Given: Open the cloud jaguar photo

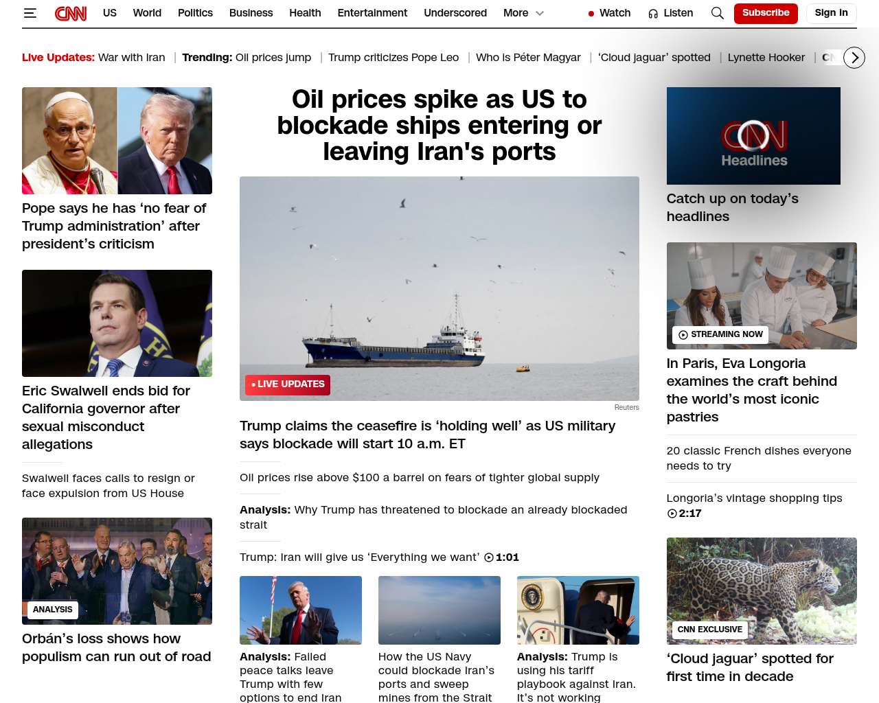Looking at the screenshot, I should pyautogui.click(x=762, y=591).
